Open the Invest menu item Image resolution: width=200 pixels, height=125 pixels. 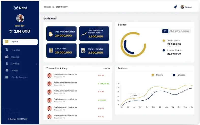pos(15,70)
